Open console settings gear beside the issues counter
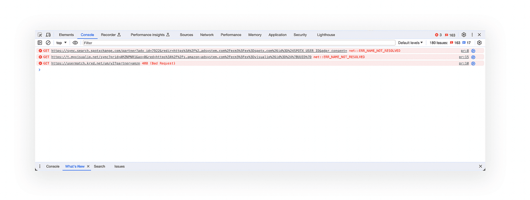Screen dimensions: 530x200 479,43
